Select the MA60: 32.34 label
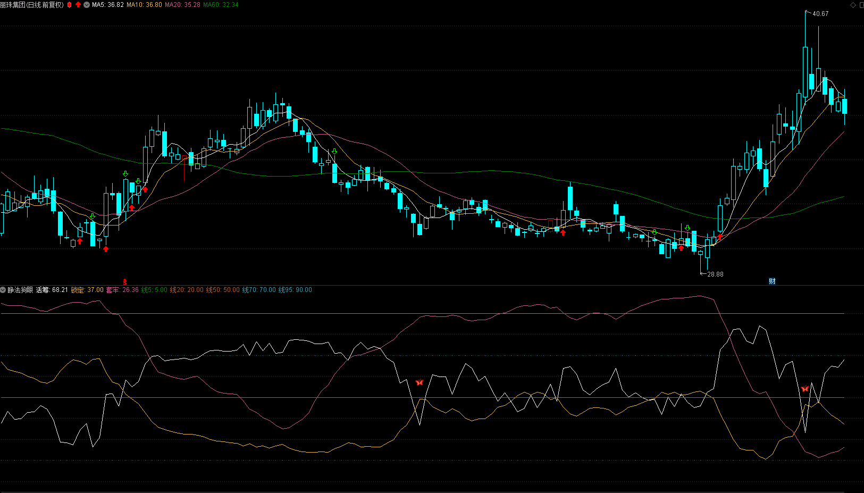Screen dimensions: 864x493 tap(221, 5)
